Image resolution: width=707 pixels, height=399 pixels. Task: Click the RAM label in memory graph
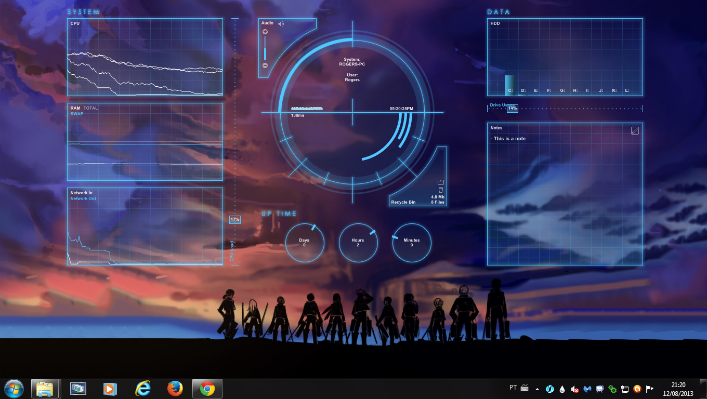pos(75,108)
